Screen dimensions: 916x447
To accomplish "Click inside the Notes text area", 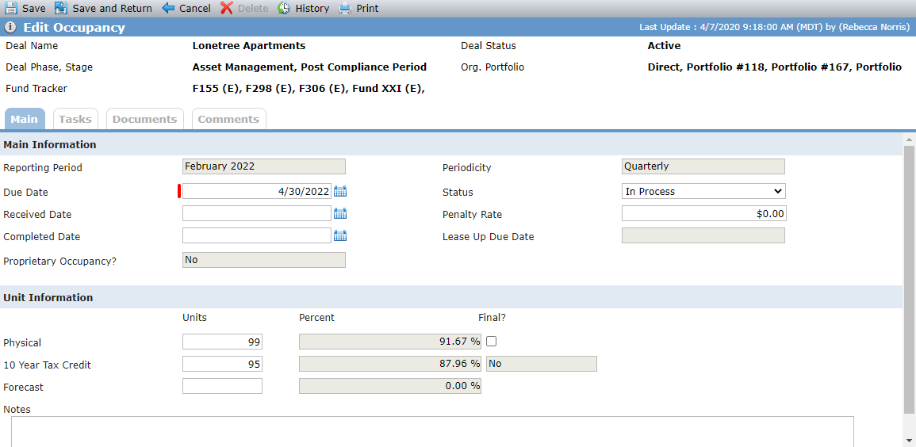I will (x=432, y=431).
